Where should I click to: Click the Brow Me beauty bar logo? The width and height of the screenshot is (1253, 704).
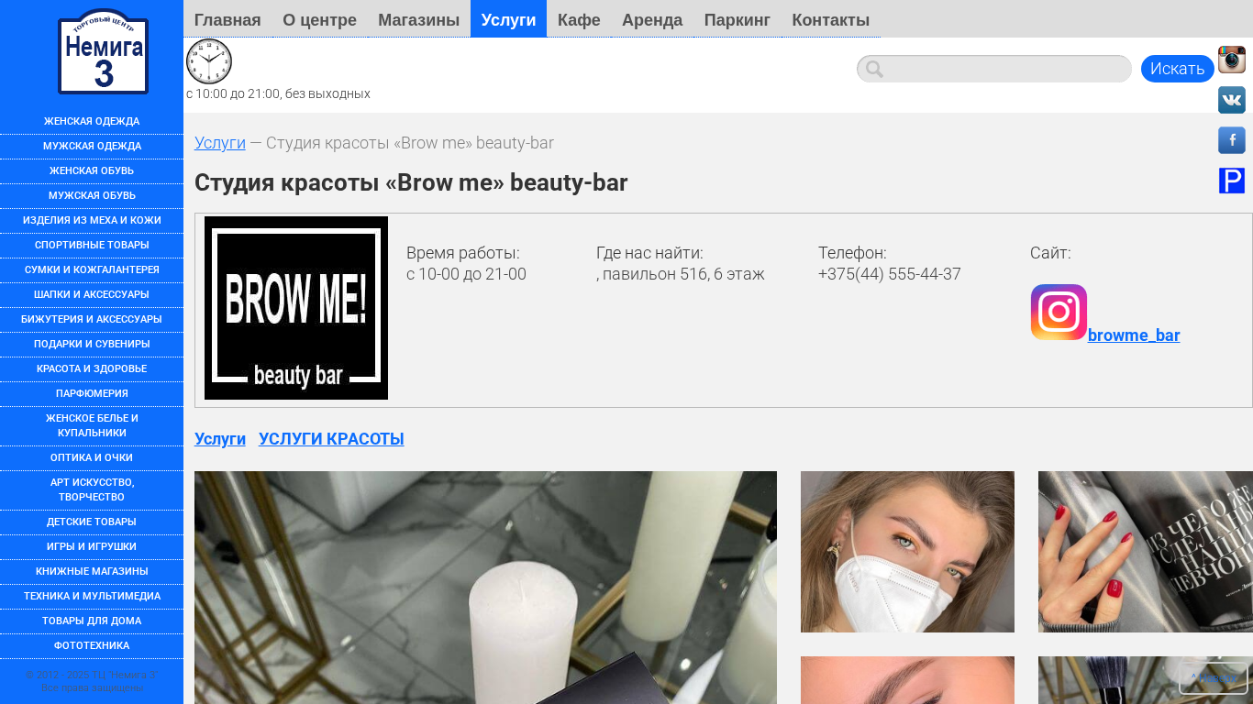pyautogui.click(x=296, y=308)
